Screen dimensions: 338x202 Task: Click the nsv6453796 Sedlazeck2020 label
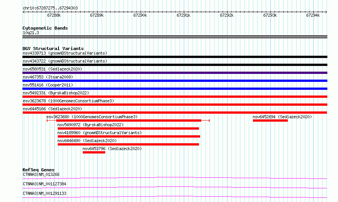tap(112, 149)
